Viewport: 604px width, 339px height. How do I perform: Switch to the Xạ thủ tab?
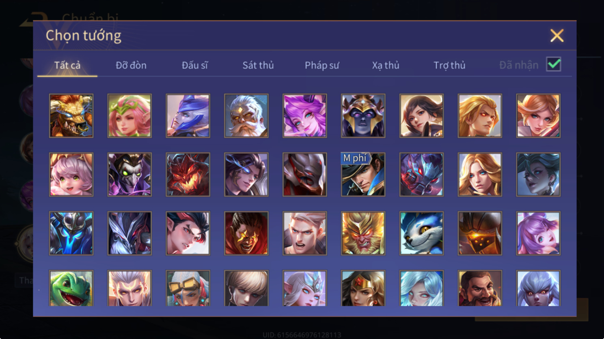(386, 65)
